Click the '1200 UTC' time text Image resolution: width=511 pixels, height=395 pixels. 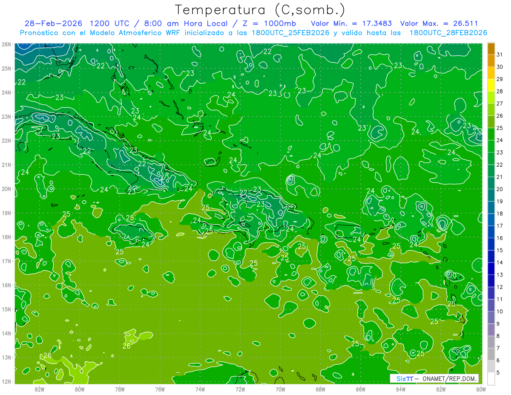coord(110,23)
